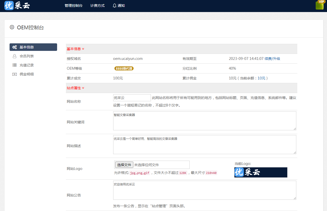
Task: Click the 基本信息 gears icon in sidebar
Action: [15, 47]
